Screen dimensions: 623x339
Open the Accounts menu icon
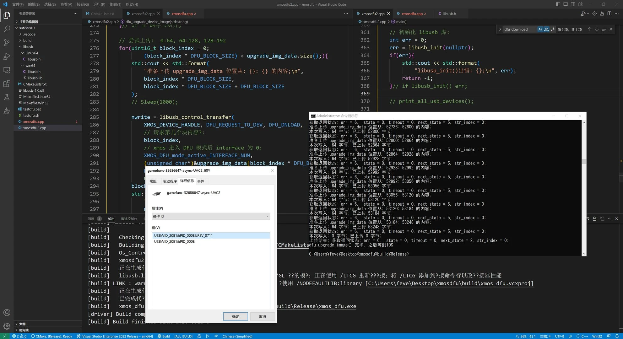7,313
